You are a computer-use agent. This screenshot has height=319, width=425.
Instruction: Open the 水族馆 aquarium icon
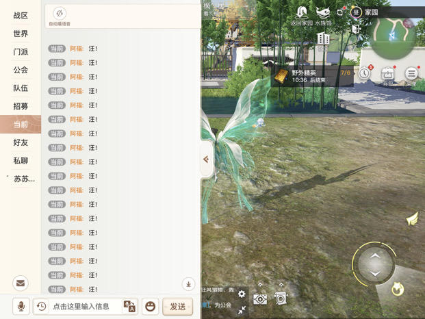pos(323,16)
